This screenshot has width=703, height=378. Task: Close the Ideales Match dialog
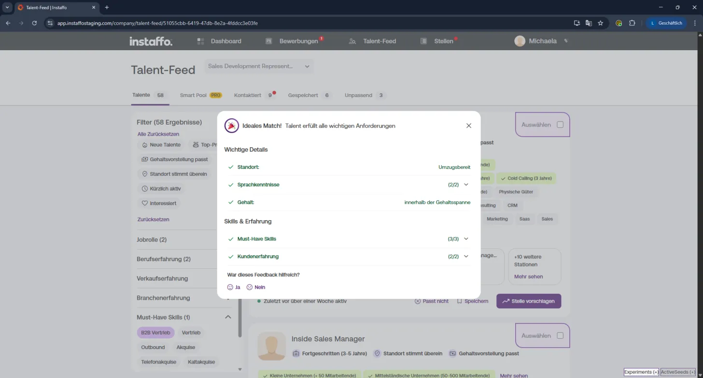(468, 126)
